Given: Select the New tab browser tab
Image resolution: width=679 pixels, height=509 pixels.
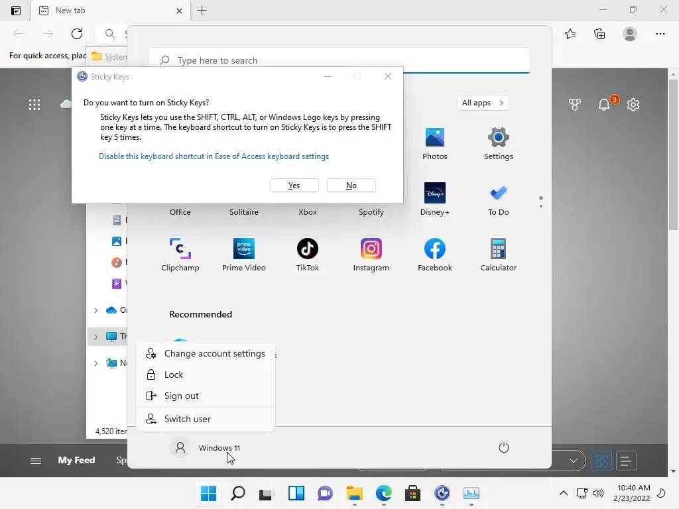Looking at the screenshot, I should pos(111,11).
